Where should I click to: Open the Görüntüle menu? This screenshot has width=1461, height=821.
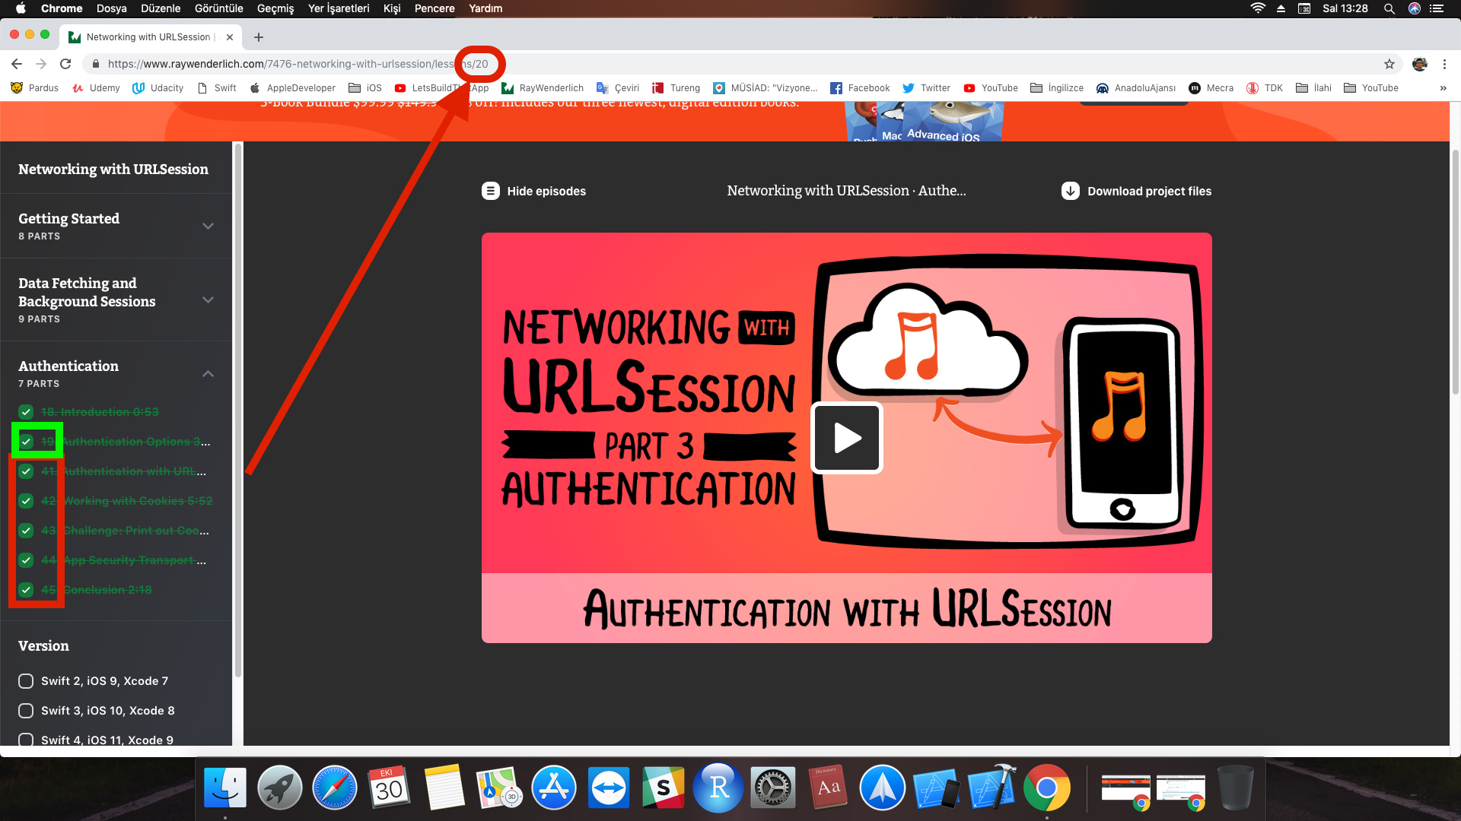tap(219, 8)
